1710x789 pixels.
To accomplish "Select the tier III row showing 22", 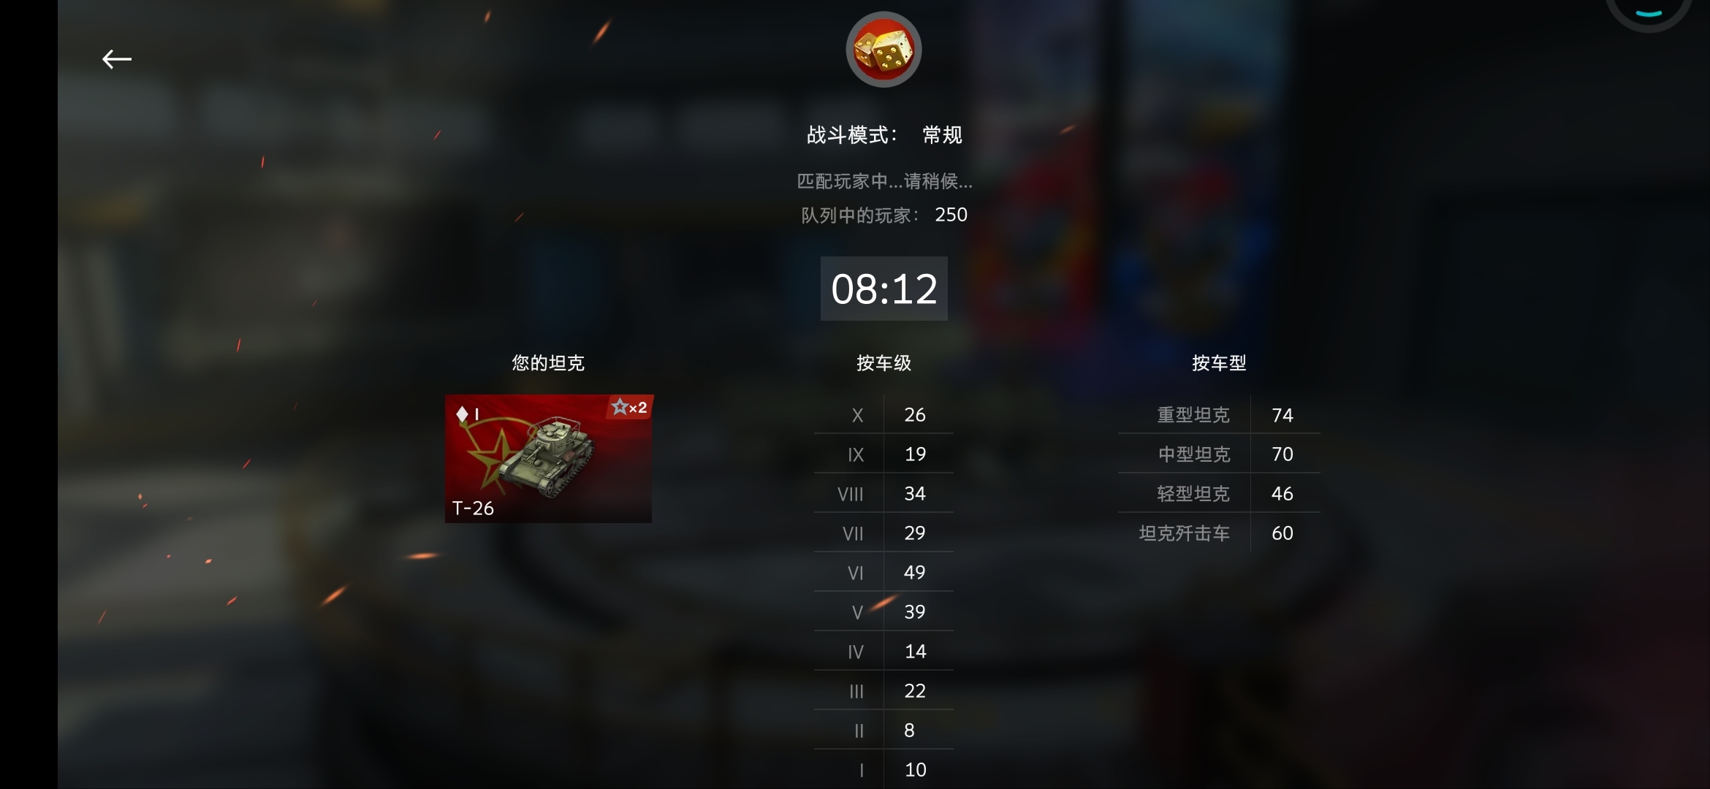I will click(x=883, y=690).
